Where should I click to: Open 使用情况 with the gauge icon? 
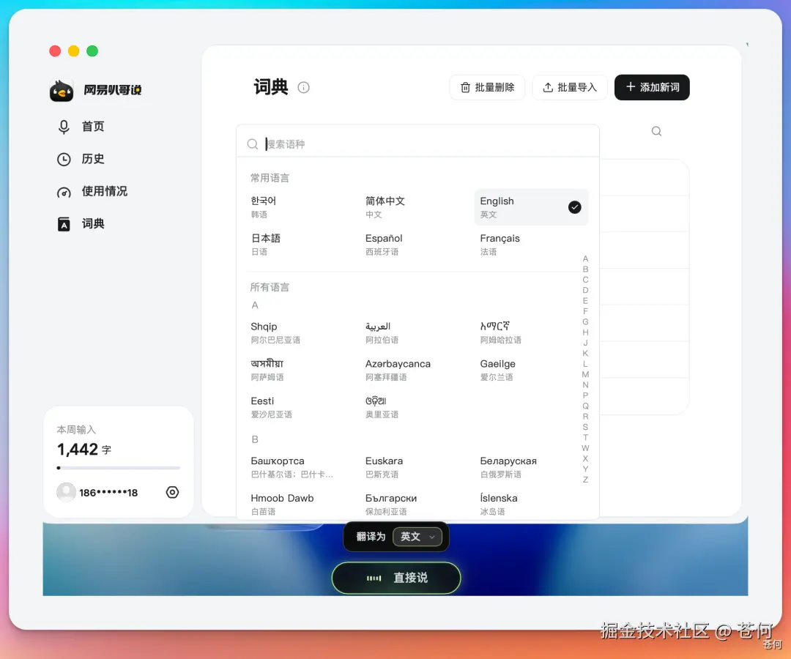(92, 192)
